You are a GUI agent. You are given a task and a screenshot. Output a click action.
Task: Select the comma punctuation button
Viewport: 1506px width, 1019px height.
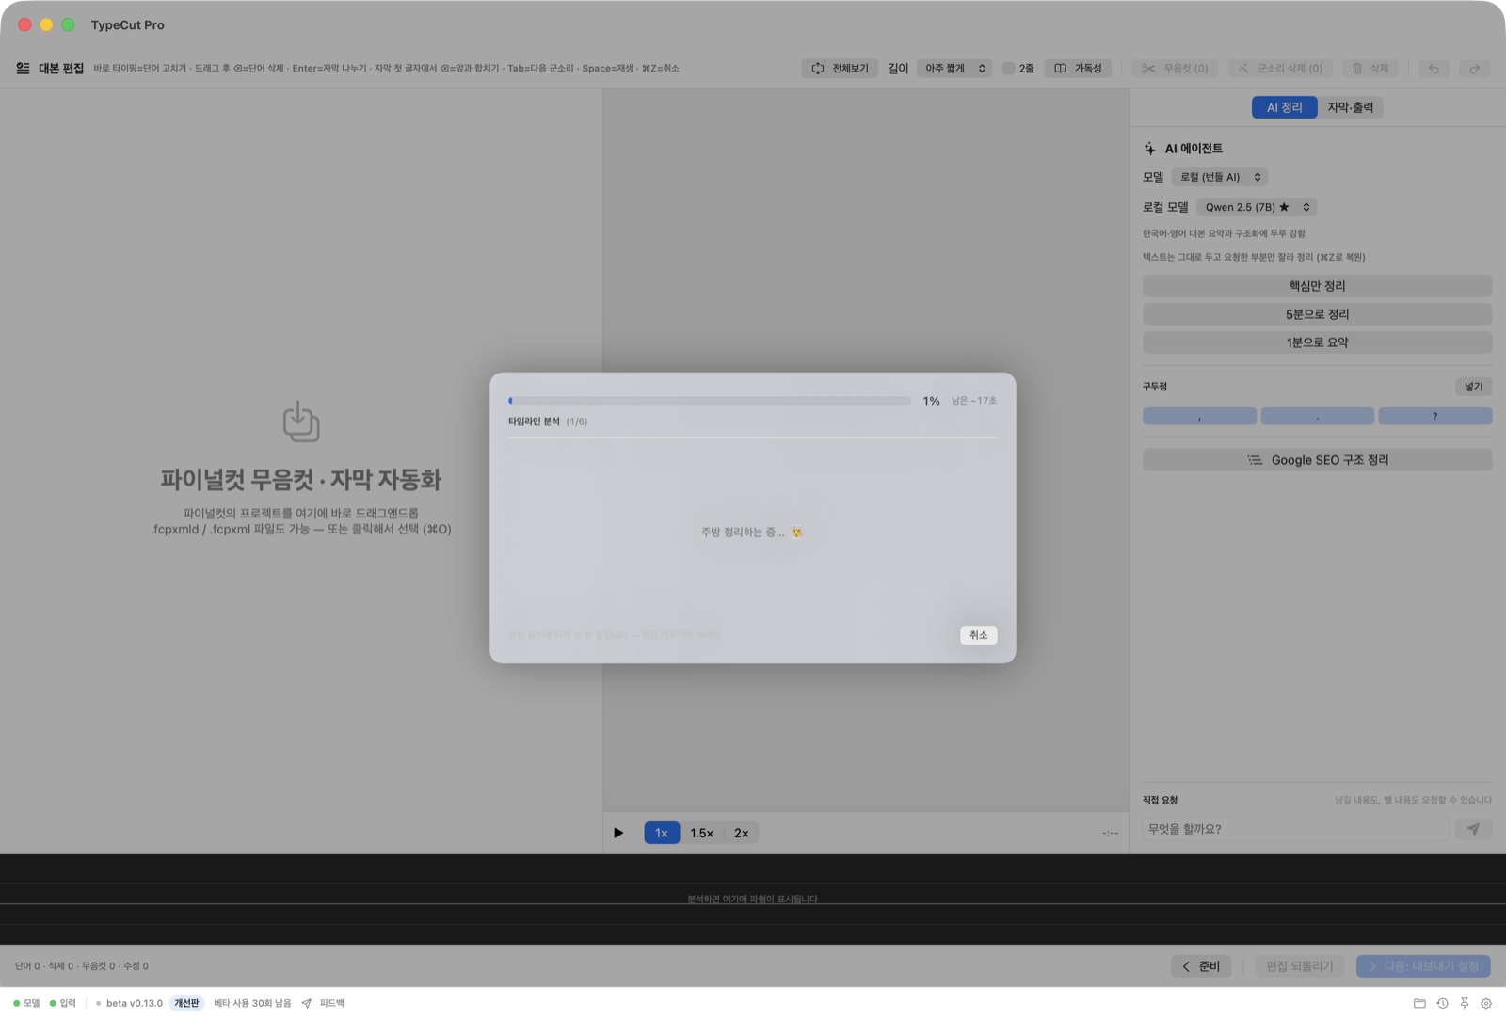coord(1199,416)
